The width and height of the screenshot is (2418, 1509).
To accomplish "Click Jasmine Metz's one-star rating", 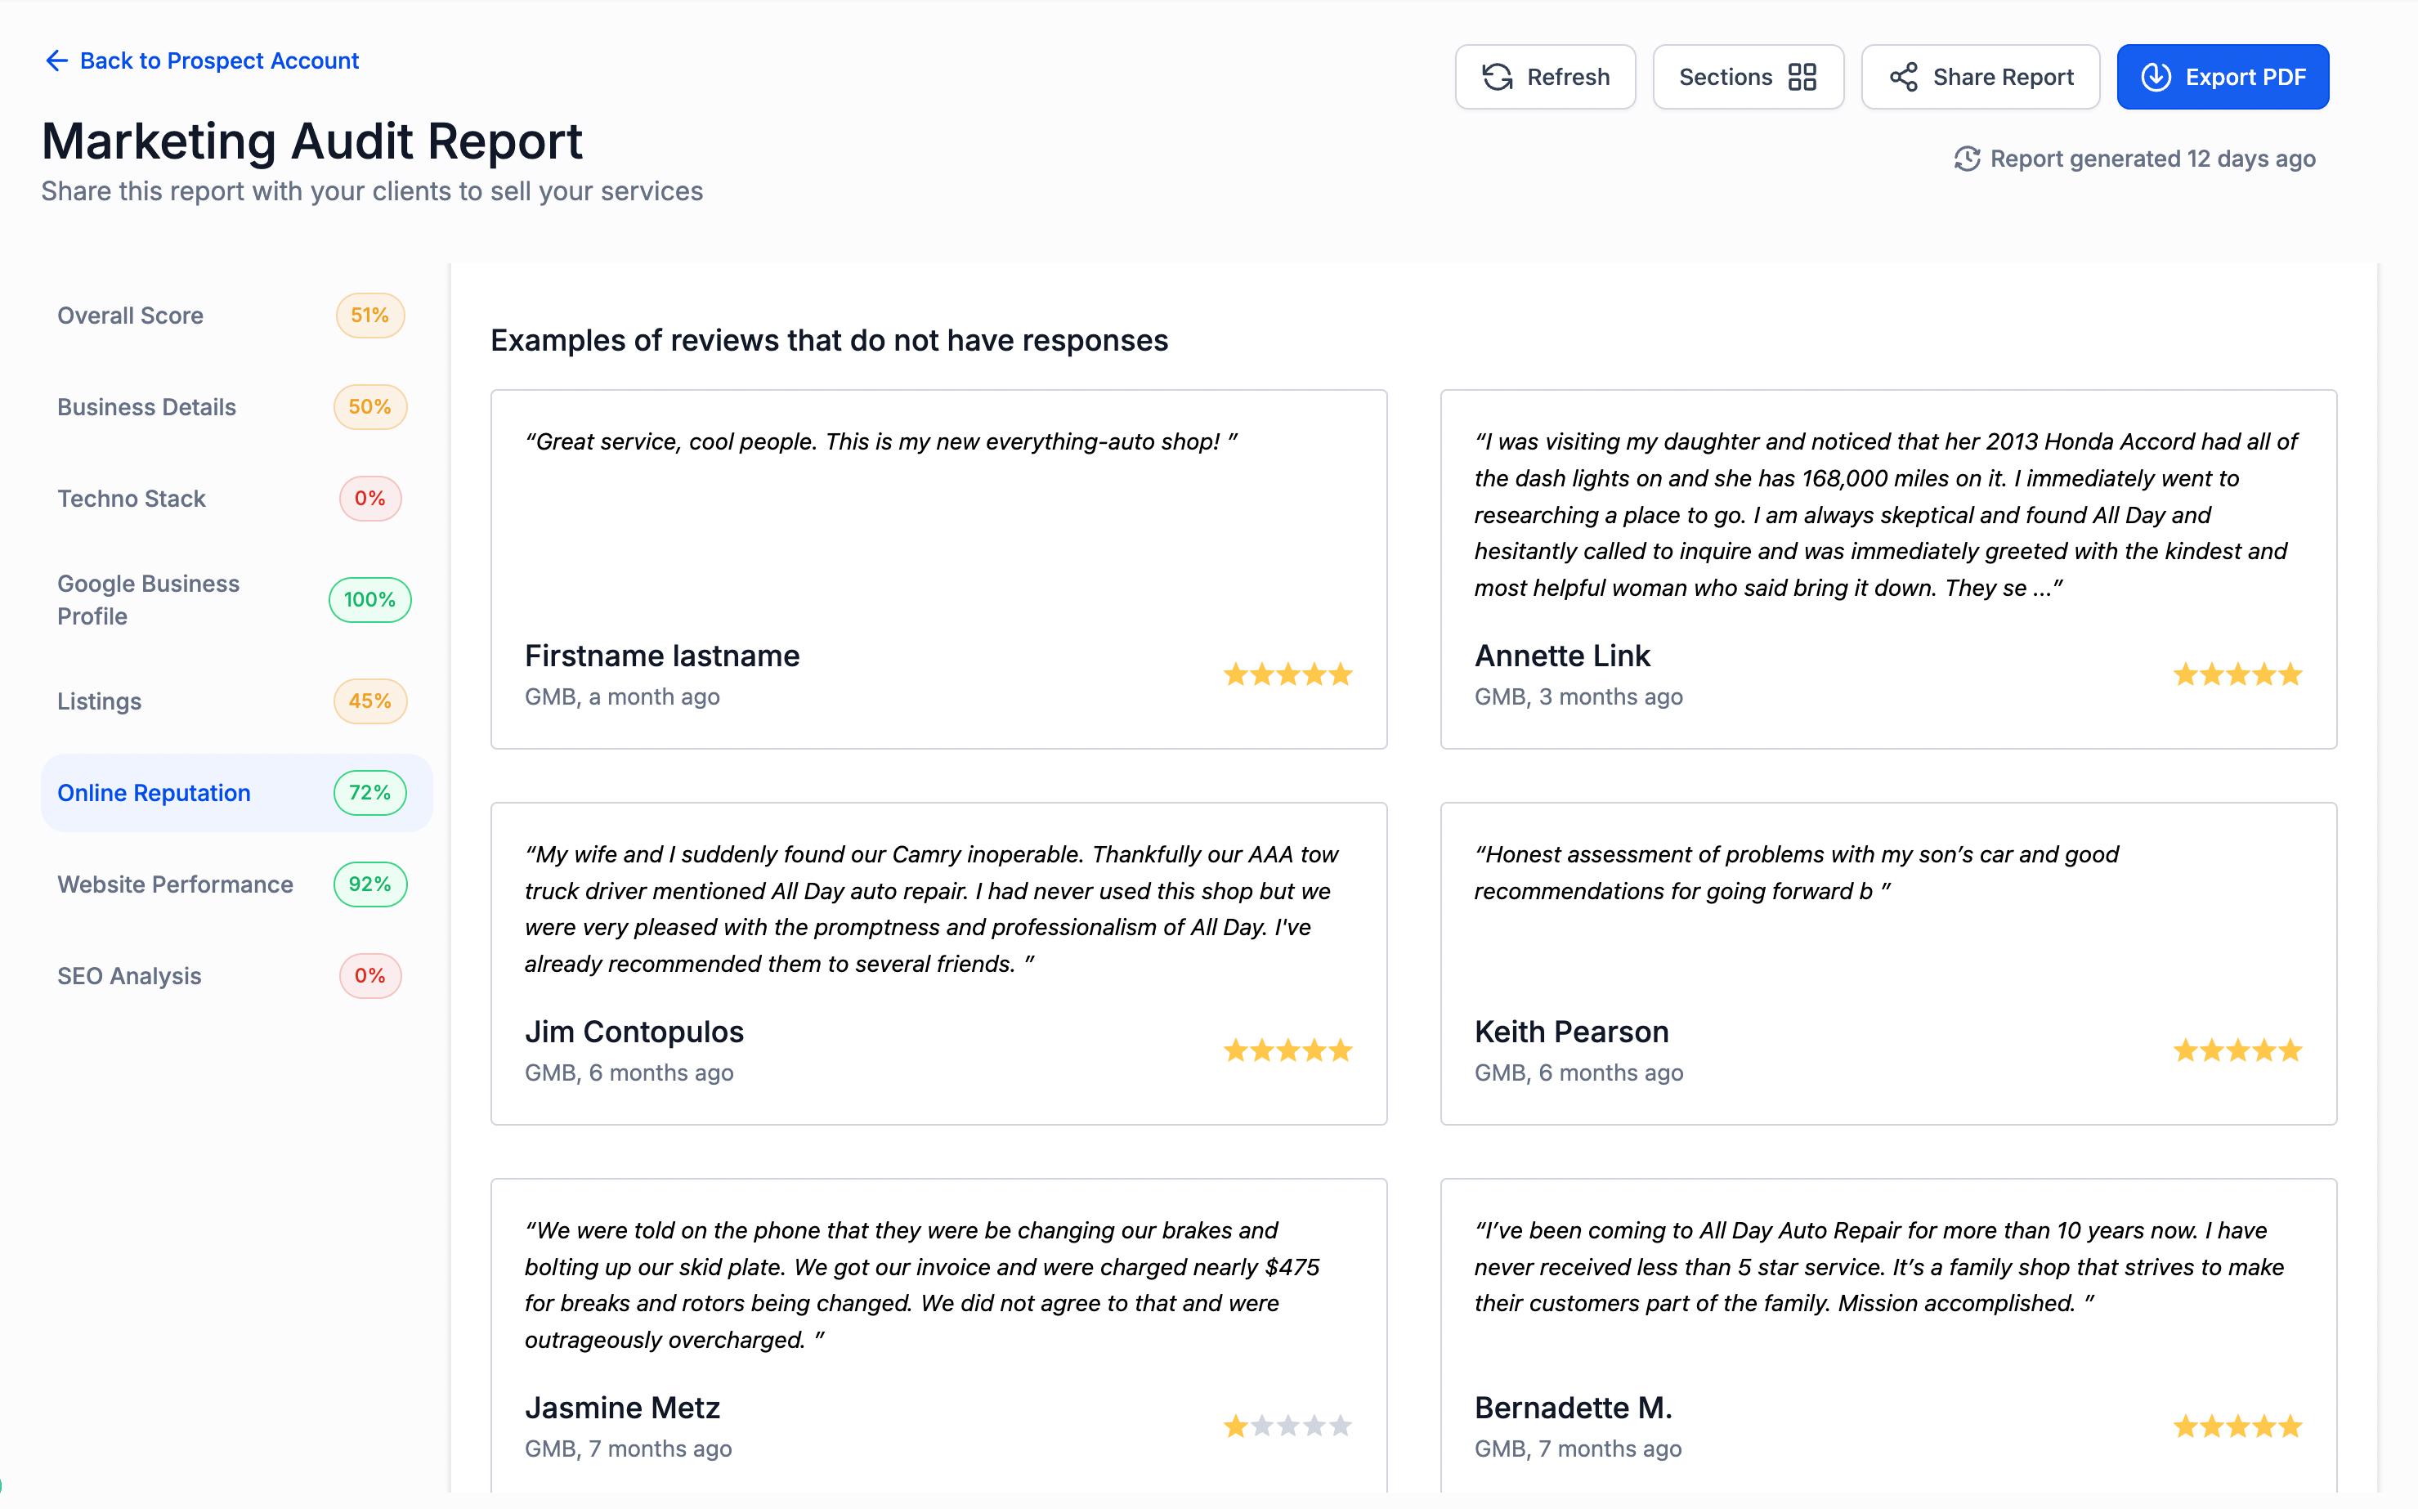I will [1287, 1425].
